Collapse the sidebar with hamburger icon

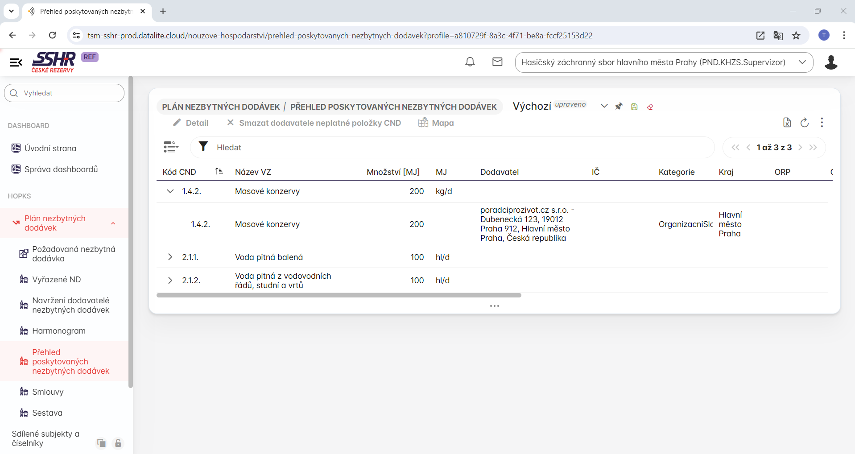tap(16, 62)
